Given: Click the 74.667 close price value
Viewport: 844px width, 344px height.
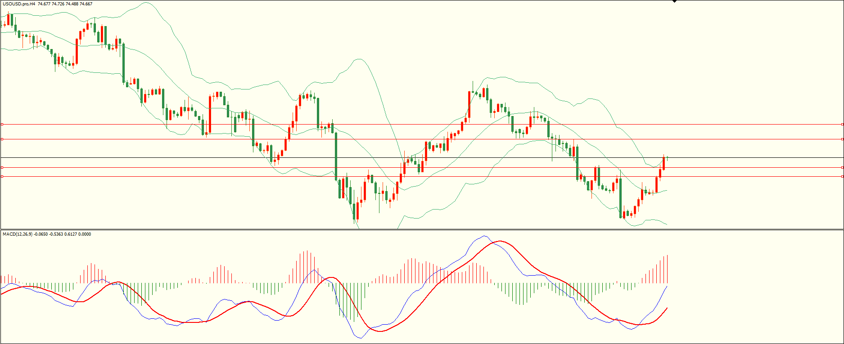Looking at the screenshot, I should (x=86, y=4).
